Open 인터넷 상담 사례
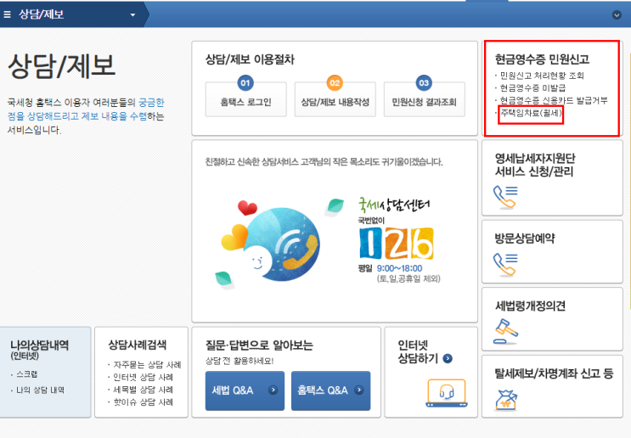The image size is (631, 438). click(x=143, y=377)
